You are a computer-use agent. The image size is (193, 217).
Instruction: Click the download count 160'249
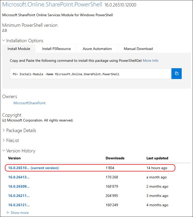click(x=112, y=205)
